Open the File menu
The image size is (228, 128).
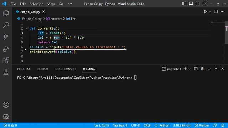click(13, 4)
